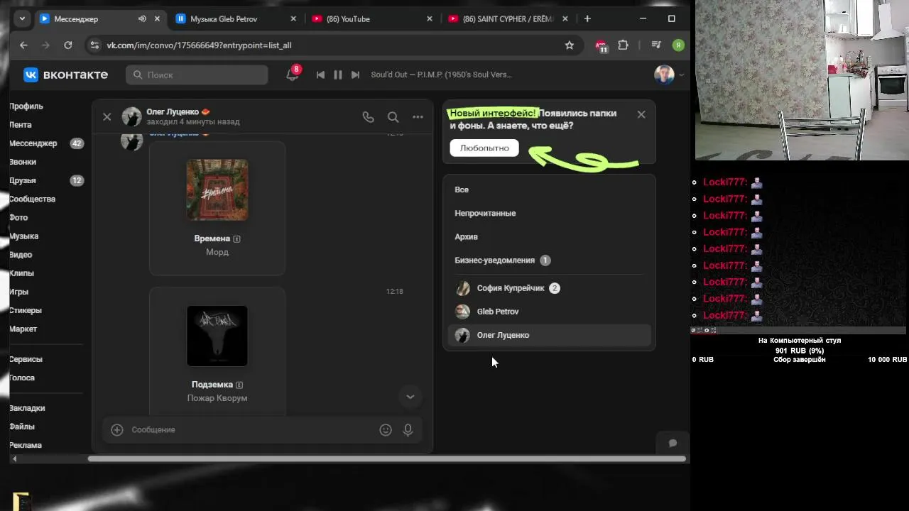This screenshot has width=909, height=511.
Task: Open Друзья in left sidebar
Action: coord(23,180)
